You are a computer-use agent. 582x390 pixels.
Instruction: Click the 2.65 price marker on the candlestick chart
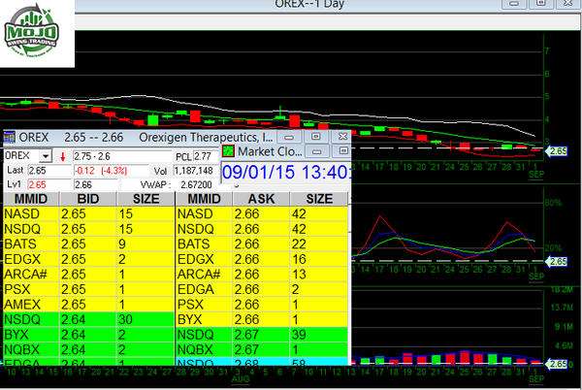pos(558,151)
